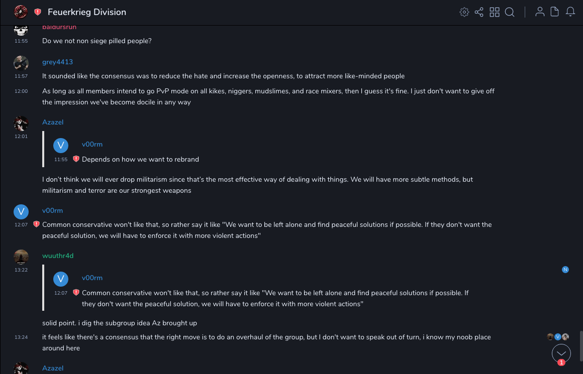
Task: Click the 12:00 message timestamp
Action: coord(21,91)
